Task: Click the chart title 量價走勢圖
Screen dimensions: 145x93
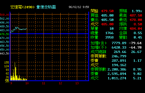Action: pos(46,7)
